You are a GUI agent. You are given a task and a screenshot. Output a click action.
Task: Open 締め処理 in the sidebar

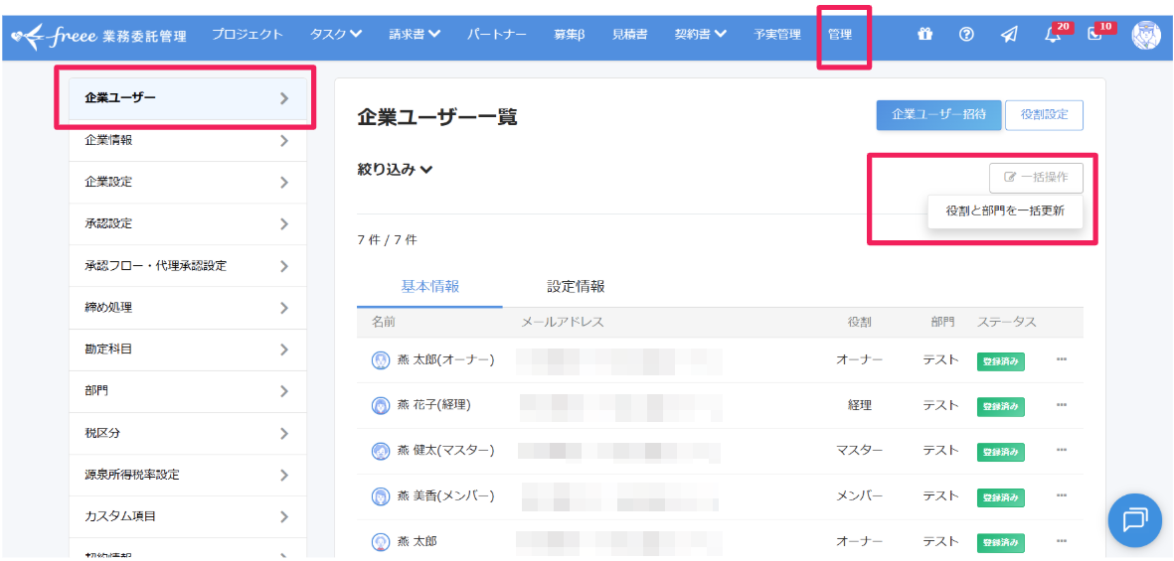point(187,308)
